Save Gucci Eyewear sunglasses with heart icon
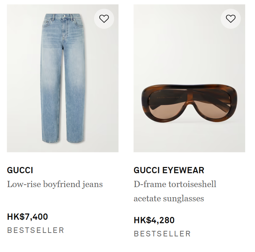 (x=231, y=19)
